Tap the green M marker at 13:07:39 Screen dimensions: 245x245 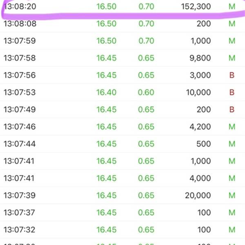click(232, 195)
